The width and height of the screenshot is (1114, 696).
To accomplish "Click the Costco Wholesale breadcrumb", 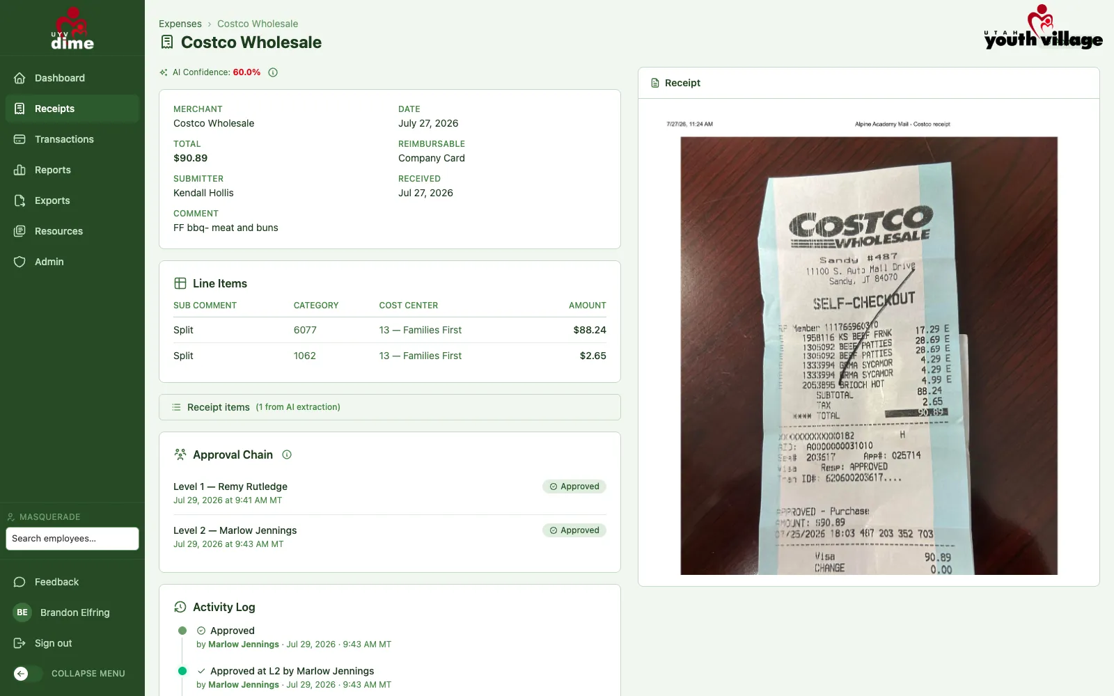I will pyautogui.click(x=258, y=24).
